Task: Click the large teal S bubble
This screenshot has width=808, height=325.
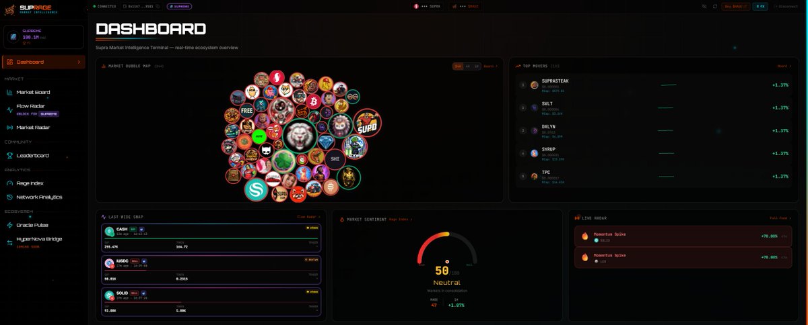Action: pyautogui.click(x=257, y=191)
